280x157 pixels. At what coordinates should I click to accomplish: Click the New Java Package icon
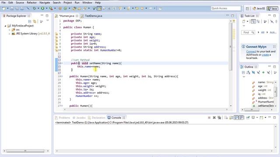(60, 8)
